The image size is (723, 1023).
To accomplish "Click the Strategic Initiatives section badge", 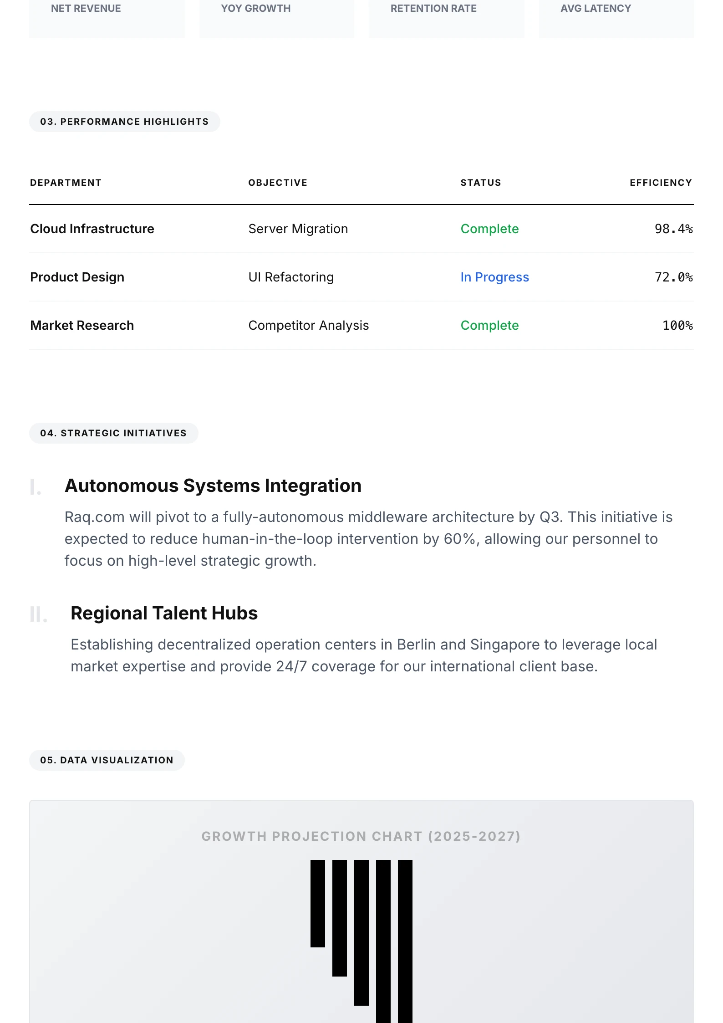I will pyautogui.click(x=113, y=433).
